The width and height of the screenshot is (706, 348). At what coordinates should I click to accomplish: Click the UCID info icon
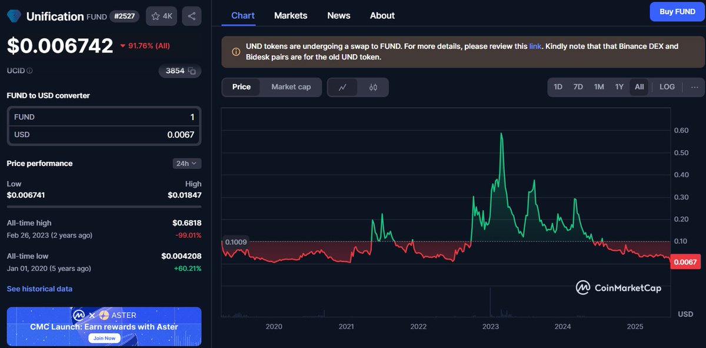coord(30,71)
